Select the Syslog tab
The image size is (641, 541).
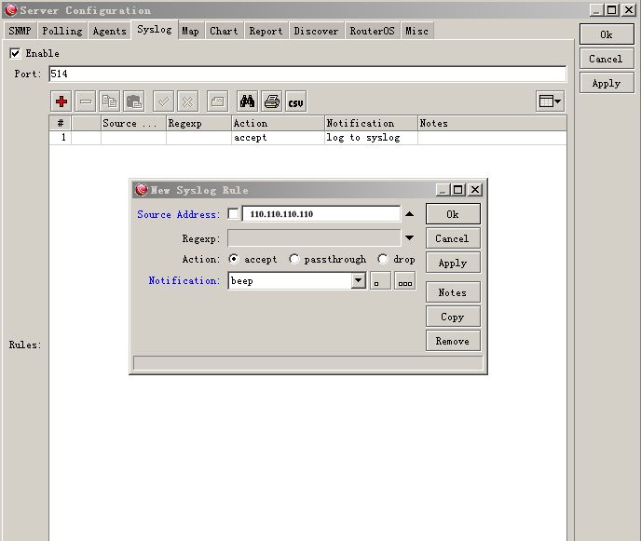point(155,30)
